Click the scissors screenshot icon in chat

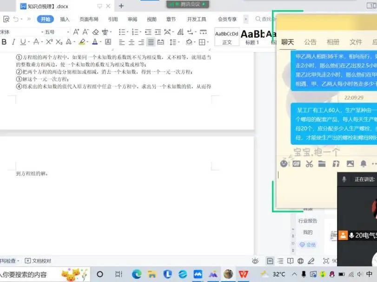[x=309, y=164]
